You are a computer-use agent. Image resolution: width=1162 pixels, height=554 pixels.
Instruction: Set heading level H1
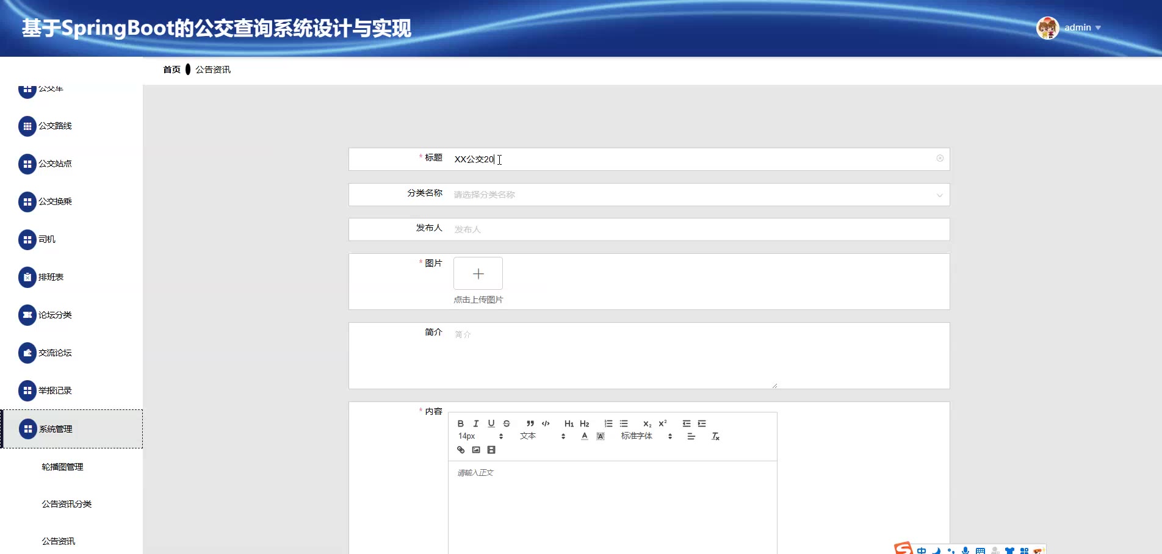pyautogui.click(x=569, y=423)
